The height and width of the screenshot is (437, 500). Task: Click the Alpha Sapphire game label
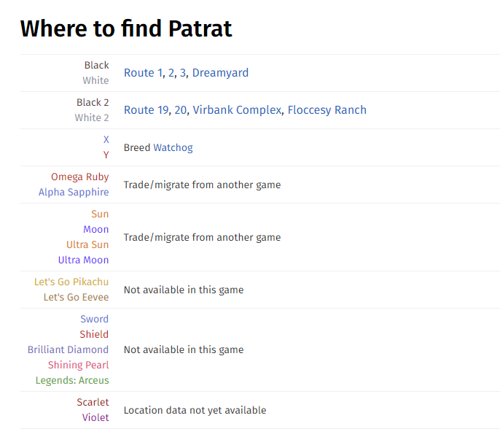pyautogui.click(x=74, y=192)
